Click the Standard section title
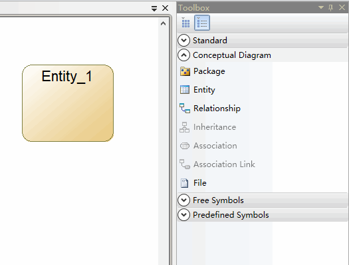This screenshot has height=265, width=349. [x=210, y=41]
